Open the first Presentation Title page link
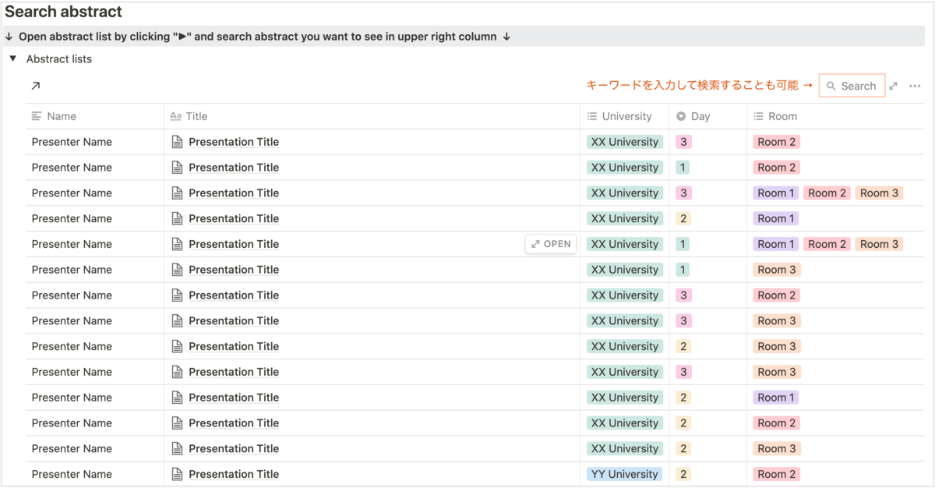The width and height of the screenshot is (935, 488). tap(233, 142)
